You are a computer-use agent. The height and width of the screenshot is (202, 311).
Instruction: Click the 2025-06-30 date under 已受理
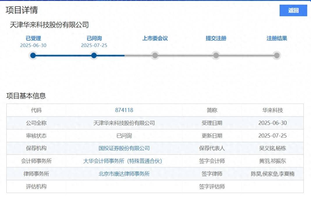(33, 45)
